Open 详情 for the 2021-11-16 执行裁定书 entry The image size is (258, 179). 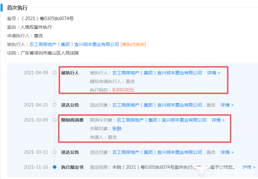(x=249, y=167)
